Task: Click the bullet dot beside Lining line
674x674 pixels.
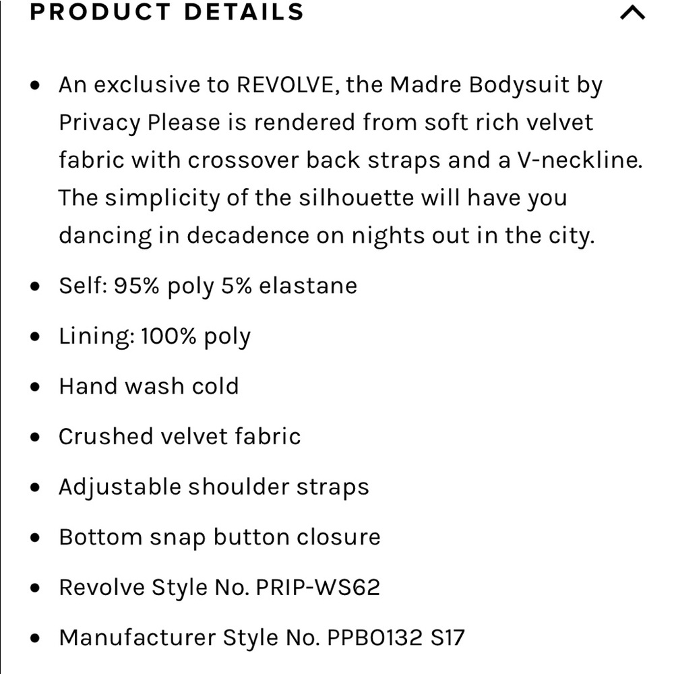Action: point(35,336)
